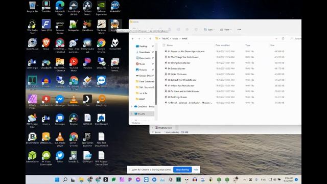327x184 pixels.
Task: Open the Recycle Bin desktop icon
Action: [x=32, y=7]
